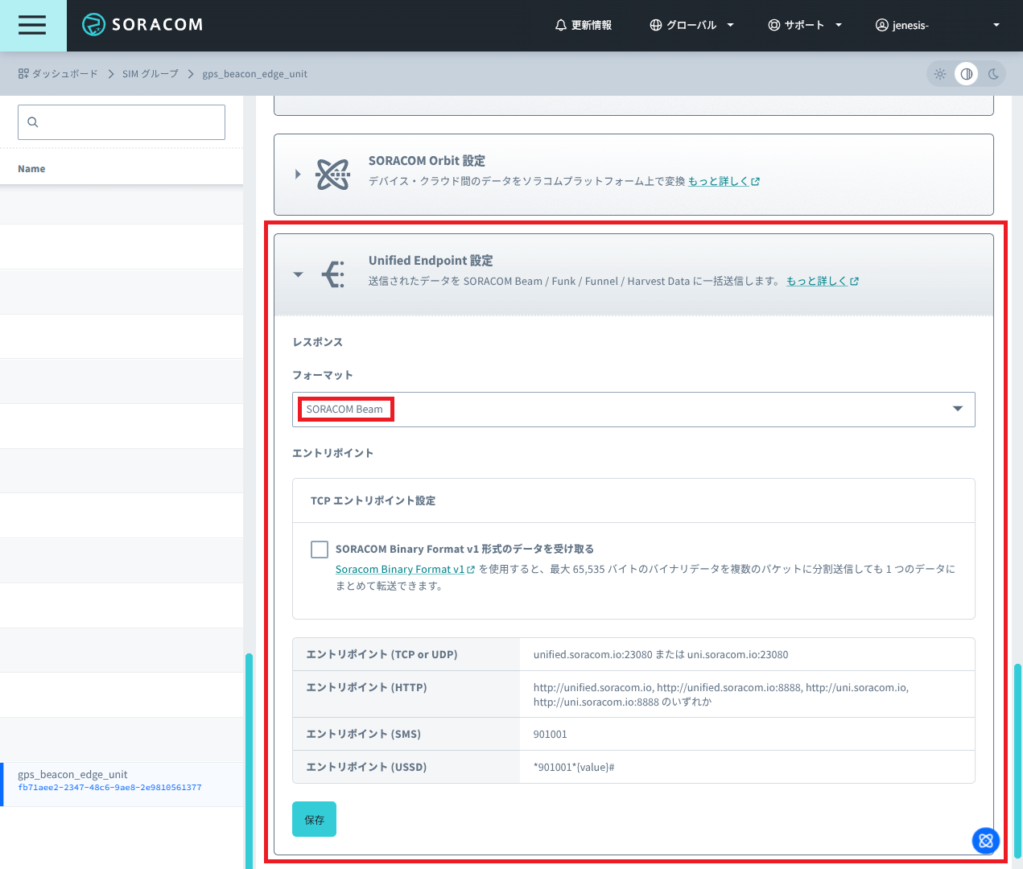Click the group list scrollbar
Screen dimensions: 1023x869
[249, 760]
